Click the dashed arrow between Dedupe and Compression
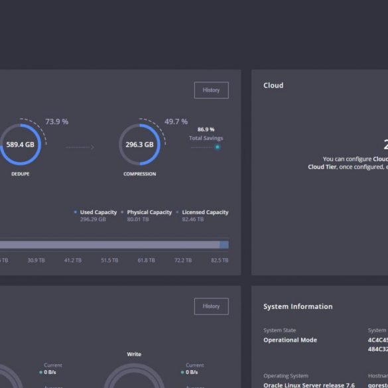This screenshot has width=388, height=388. 80,147
